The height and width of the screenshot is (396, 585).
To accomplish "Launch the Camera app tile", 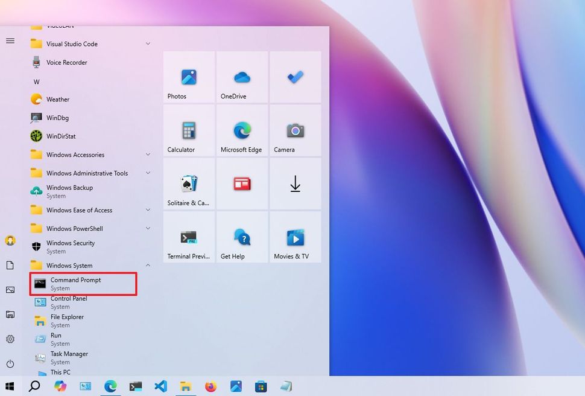I will click(x=295, y=131).
